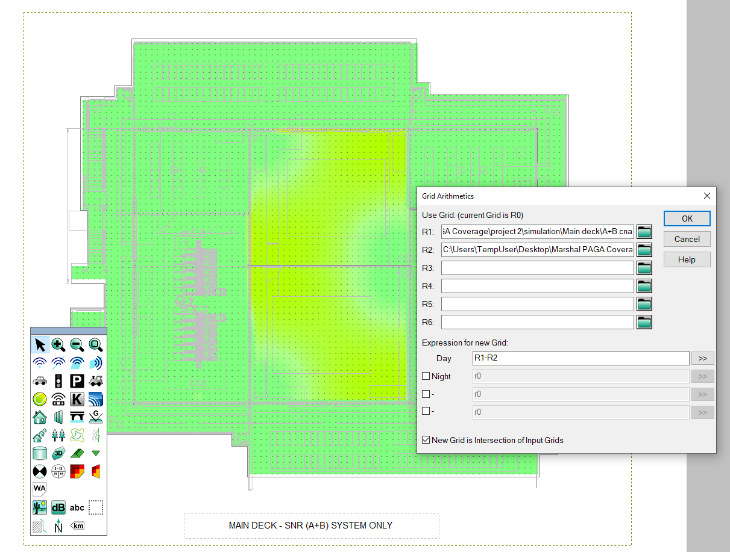Viewport: 730px width, 552px height.
Task: Edit the Day expression field showing R1-R2
Action: (x=580, y=358)
